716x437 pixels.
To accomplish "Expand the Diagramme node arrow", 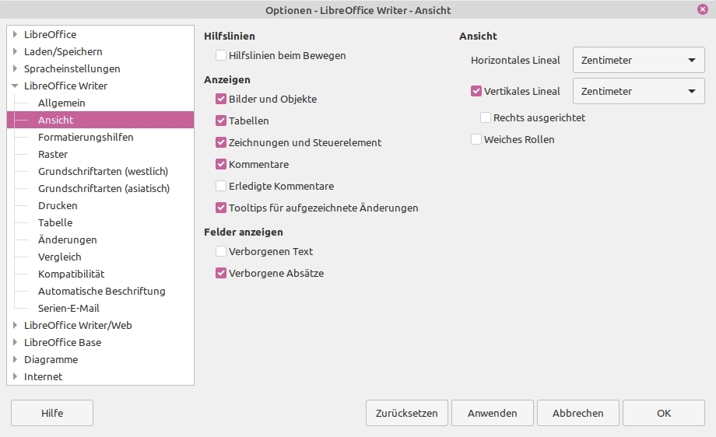I will [x=15, y=359].
